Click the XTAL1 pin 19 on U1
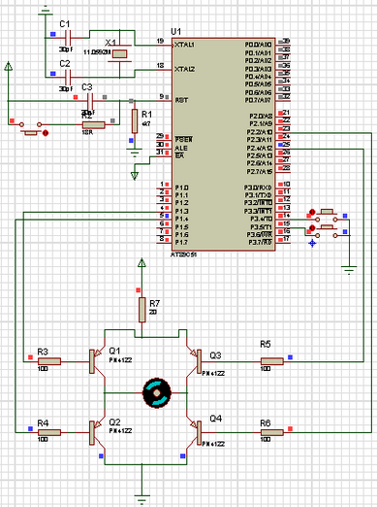Screen dimensions: 377x507 click(165, 45)
